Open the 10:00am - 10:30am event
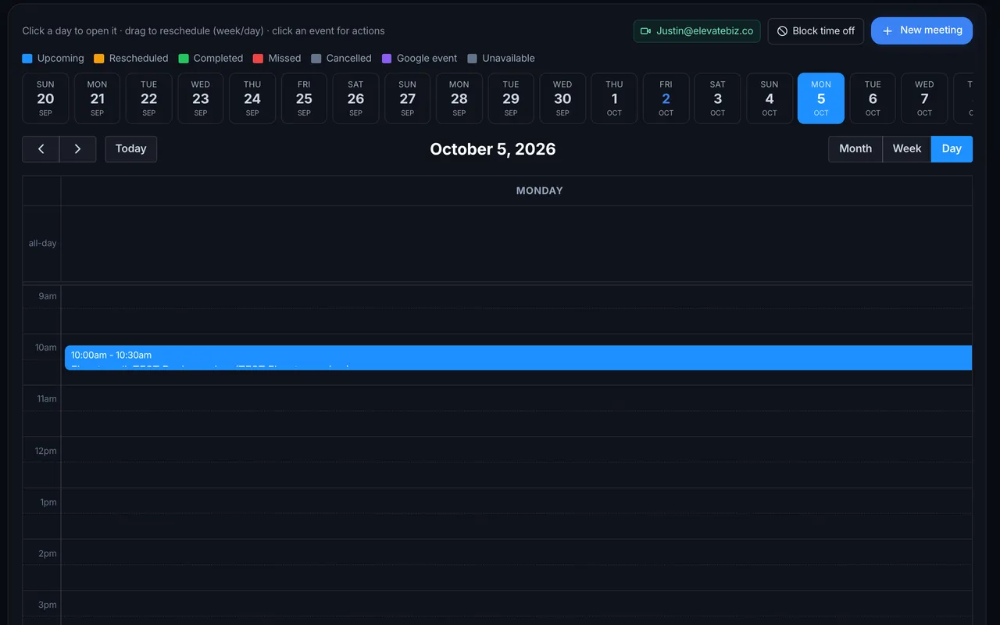 (x=518, y=358)
